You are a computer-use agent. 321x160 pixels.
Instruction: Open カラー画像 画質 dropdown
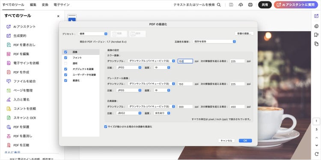tap(162, 67)
